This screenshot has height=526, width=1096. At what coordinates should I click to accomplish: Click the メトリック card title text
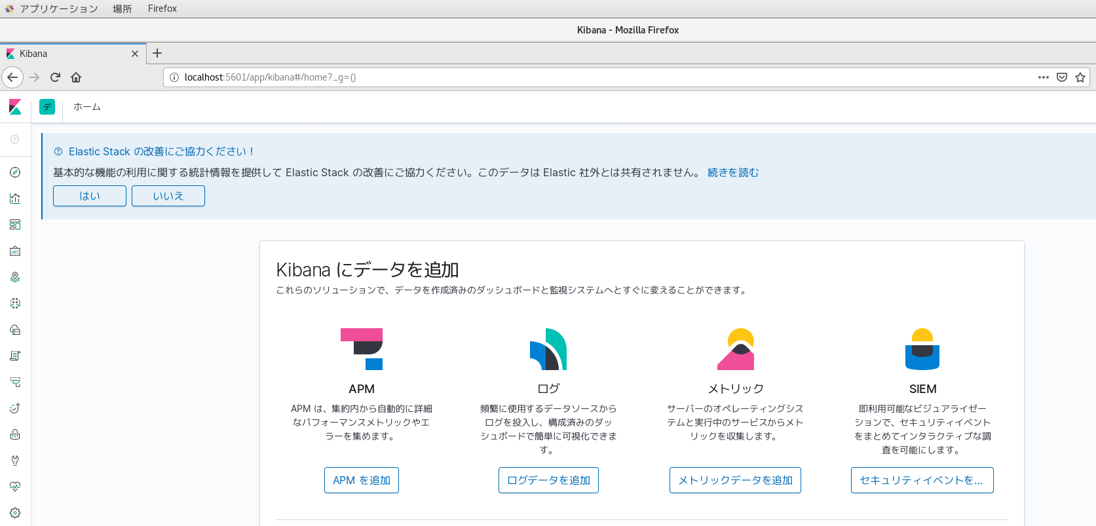click(x=736, y=389)
